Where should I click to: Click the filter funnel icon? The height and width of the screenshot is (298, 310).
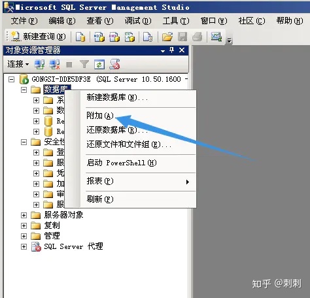[x=84, y=65]
